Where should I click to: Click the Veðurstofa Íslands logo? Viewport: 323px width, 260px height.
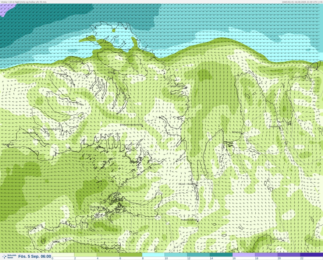point(9,256)
